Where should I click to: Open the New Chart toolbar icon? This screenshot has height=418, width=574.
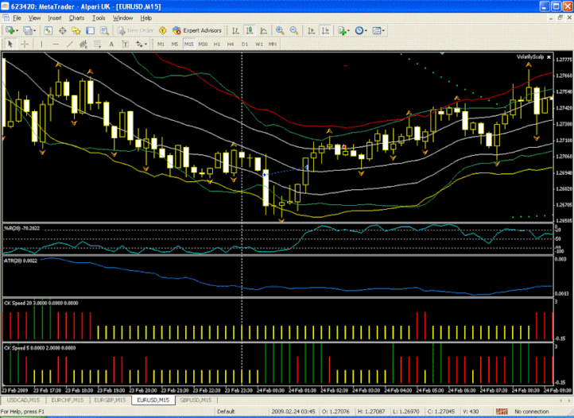tap(10, 31)
